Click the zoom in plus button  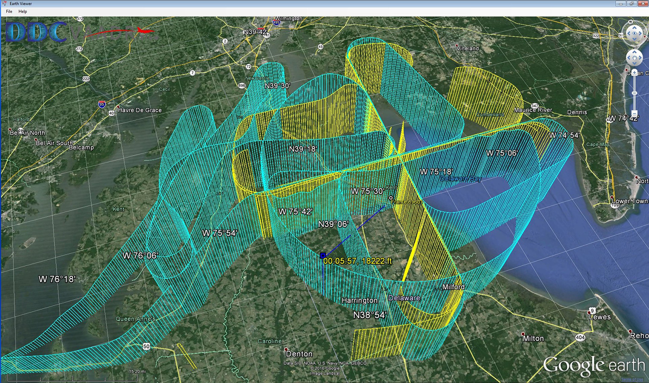(x=635, y=73)
